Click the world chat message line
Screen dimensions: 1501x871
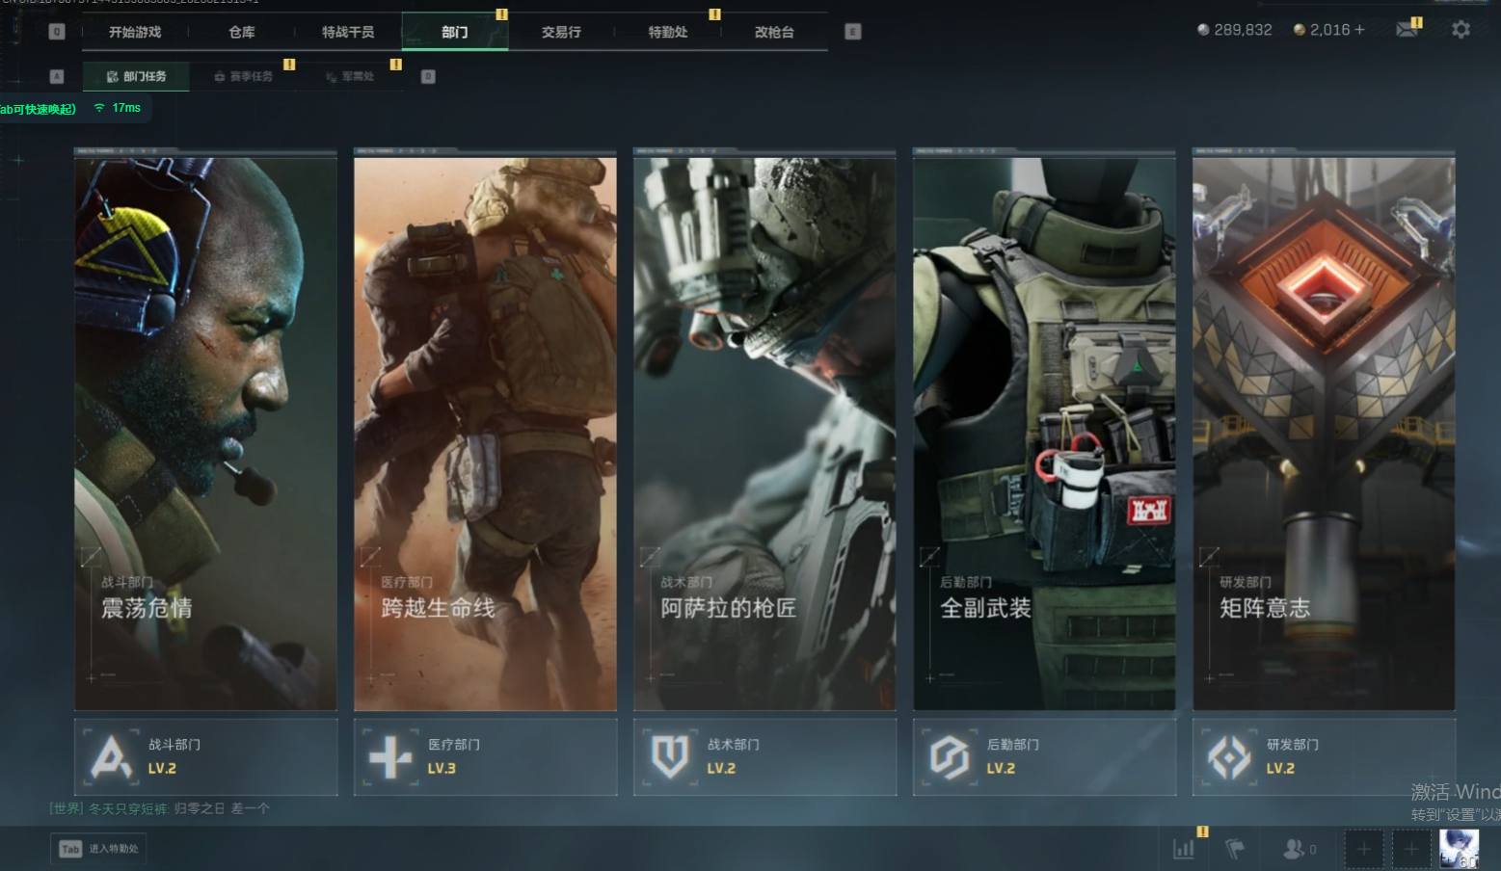click(x=160, y=808)
